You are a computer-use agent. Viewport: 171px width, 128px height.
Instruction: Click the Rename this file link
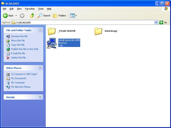19,36
